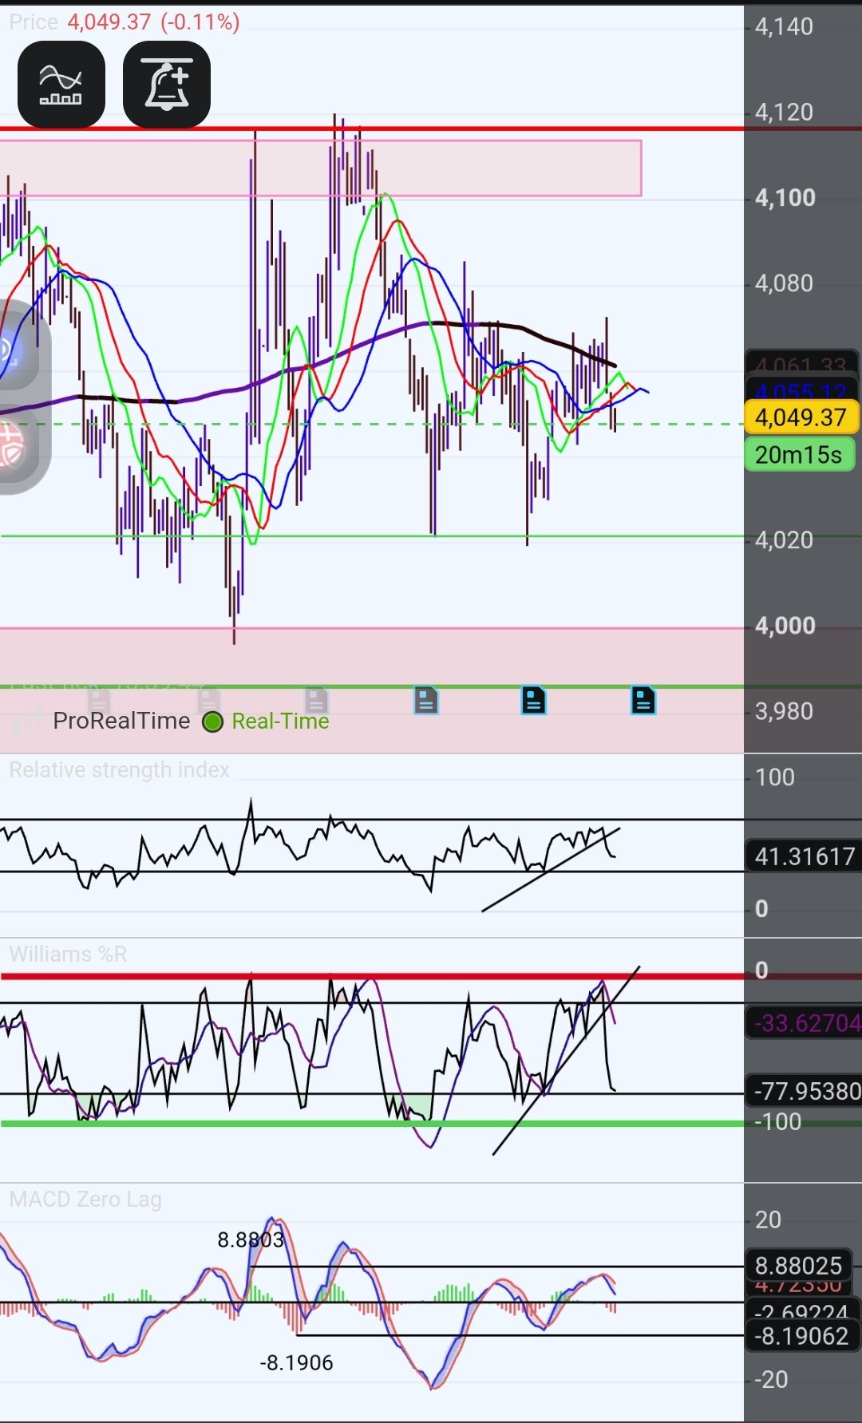The image size is (862, 1423).
Task: Tap the Price 4,049.37 header
Action: 125,22
